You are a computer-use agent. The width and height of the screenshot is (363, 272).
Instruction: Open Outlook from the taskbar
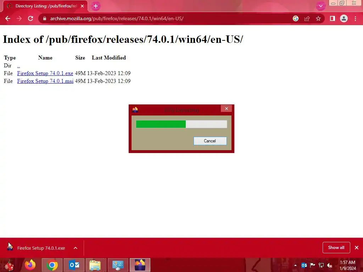click(74, 265)
